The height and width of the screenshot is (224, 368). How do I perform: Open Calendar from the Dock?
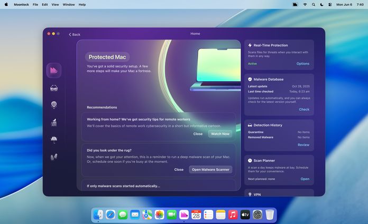pyautogui.click(x=196, y=215)
